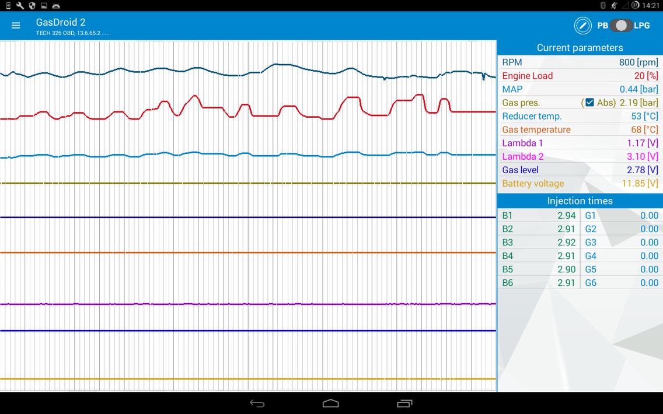This screenshot has height=414, width=663.
Task: Select the Engine Load parameter row
Action: click(580, 76)
